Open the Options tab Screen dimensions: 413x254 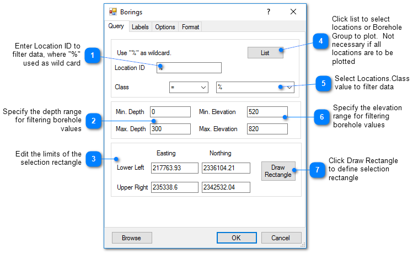tap(165, 27)
